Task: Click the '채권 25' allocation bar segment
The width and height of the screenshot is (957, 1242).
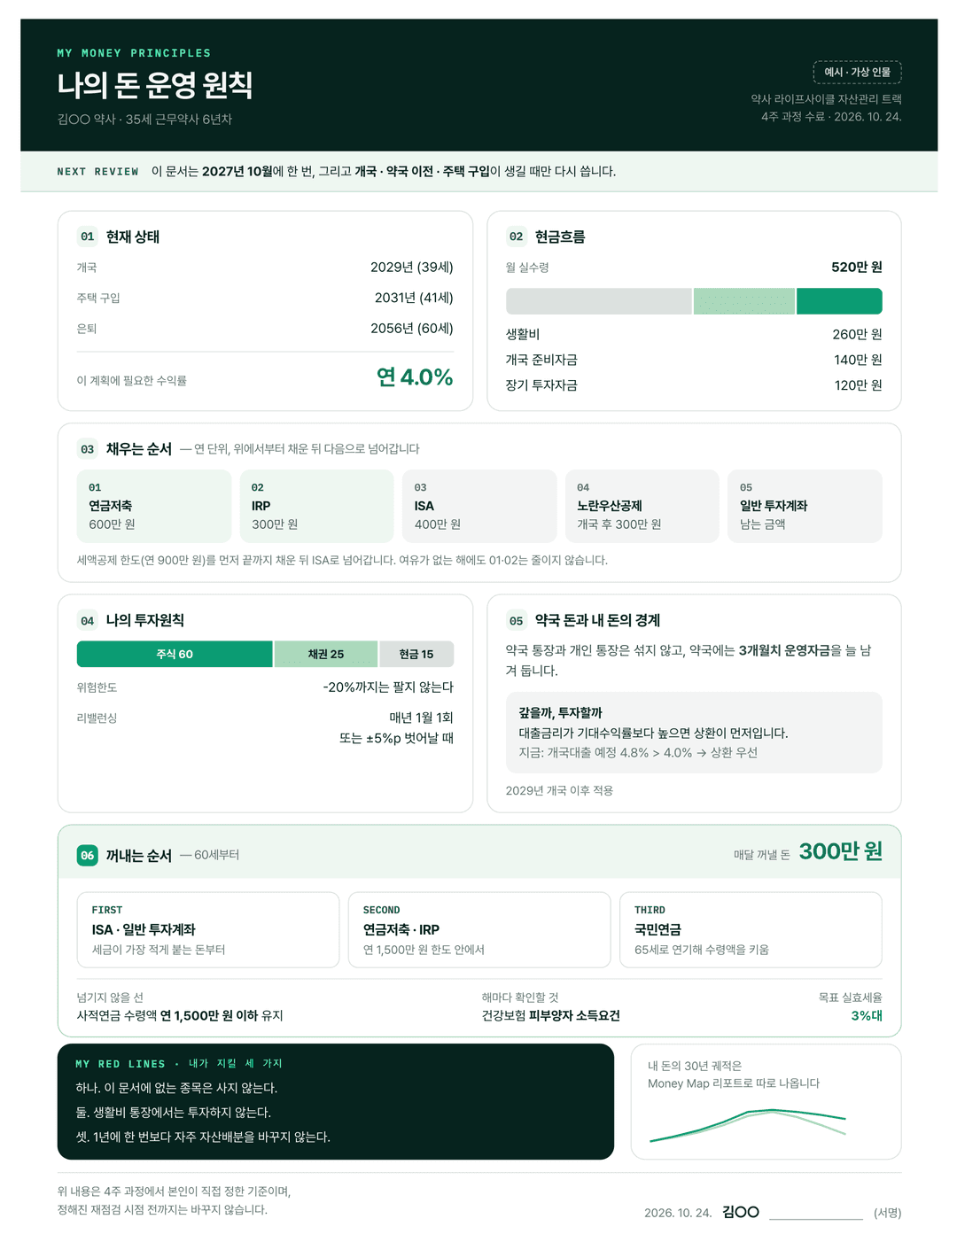Action: coord(326,654)
